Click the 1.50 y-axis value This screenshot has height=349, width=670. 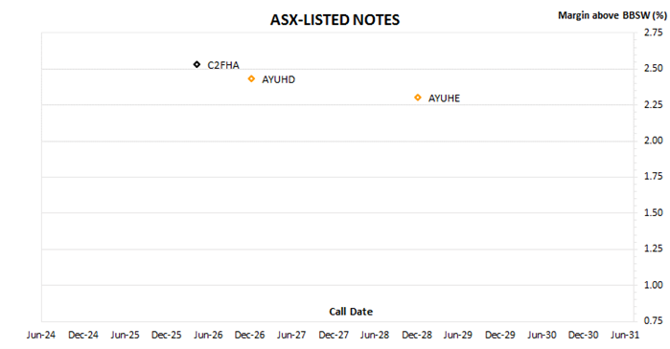pos(654,212)
